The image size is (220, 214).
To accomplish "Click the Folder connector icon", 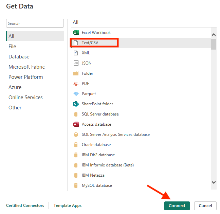I will tap(76, 73).
